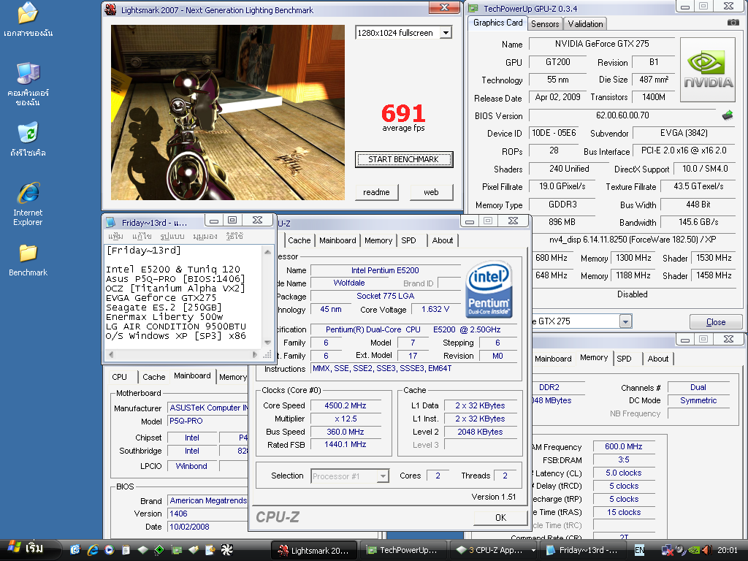This screenshot has height=561, width=748.
Task: Click the NVIDIA logo in GPU-Z
Action: (x=708, y=69)
